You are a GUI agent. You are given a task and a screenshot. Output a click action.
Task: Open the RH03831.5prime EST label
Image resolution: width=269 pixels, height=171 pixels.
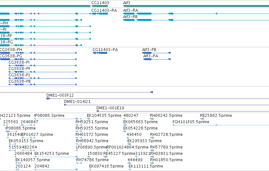click(x=166, y=154)
